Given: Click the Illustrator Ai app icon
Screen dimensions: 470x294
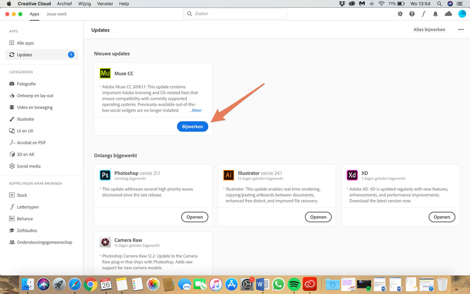Looking at the screenshot, I should [x=229, y=175].
